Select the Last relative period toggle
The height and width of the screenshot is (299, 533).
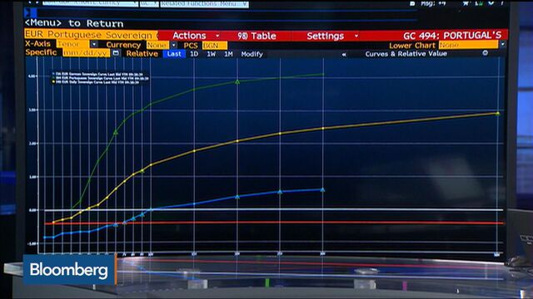(x=174, y=54)
